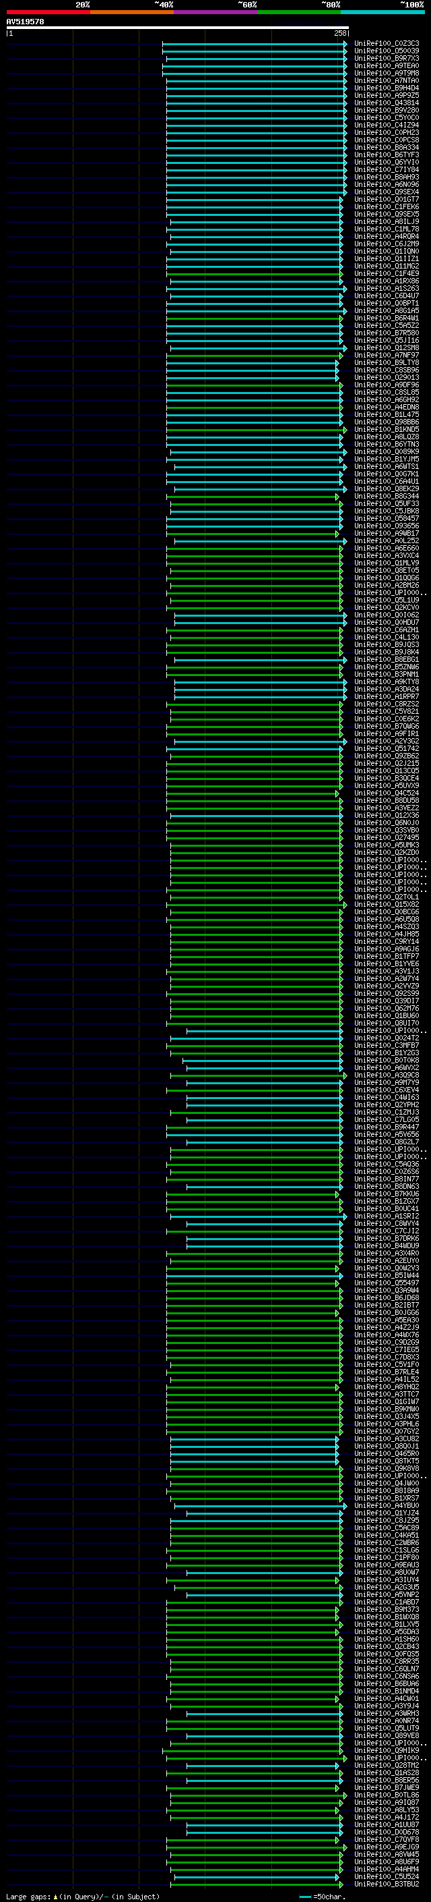Select hit UniRef100_B8AH93
Viewport: 431px width, 1902px height.
(386, 177)
